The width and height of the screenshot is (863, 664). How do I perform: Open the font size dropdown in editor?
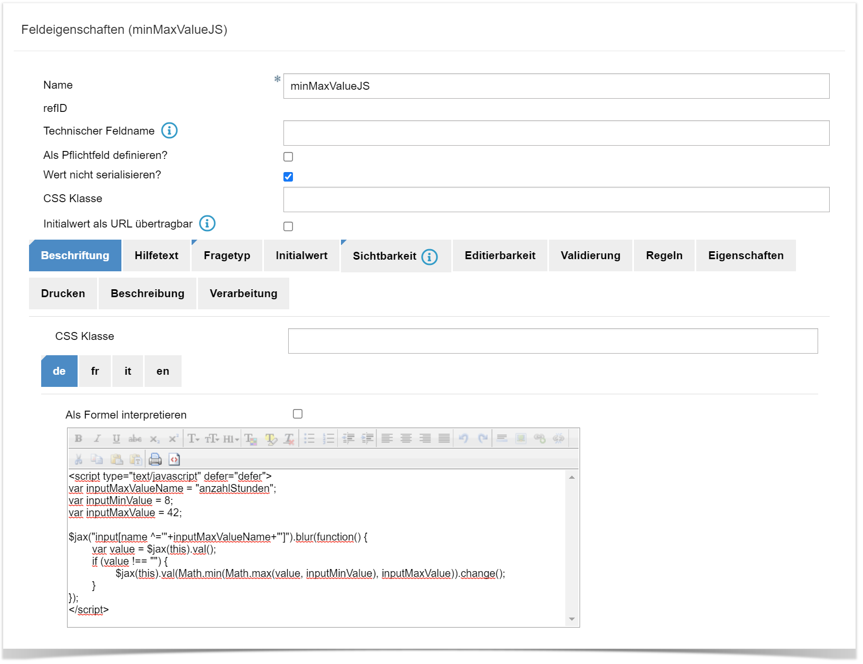(212, 439)
